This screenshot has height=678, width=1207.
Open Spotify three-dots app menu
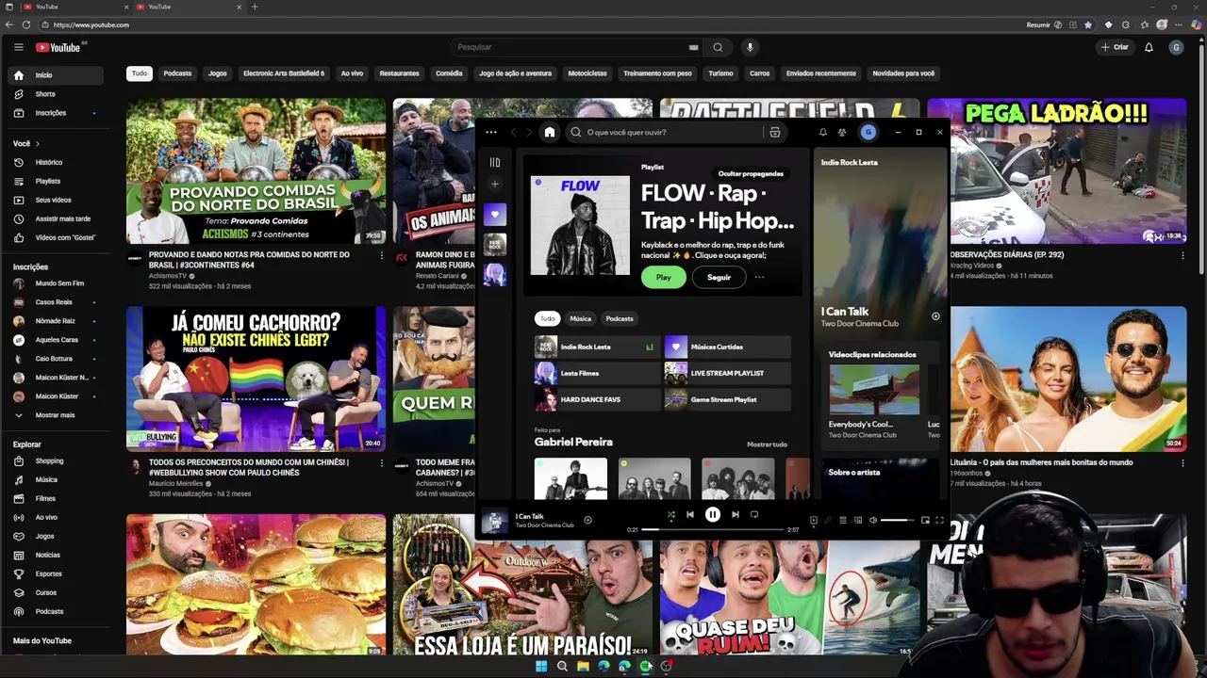(x=491, y=132)
